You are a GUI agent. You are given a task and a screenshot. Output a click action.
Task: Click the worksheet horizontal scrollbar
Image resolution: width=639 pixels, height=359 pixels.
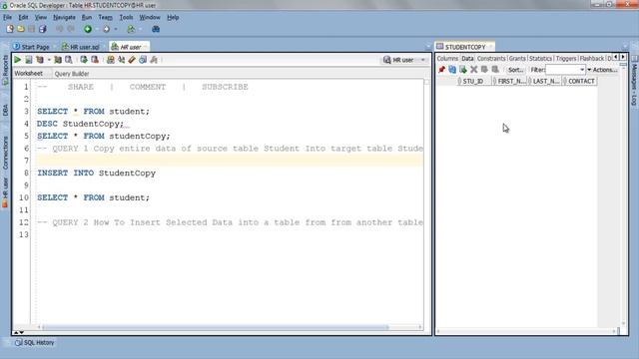tap(216, 327)
